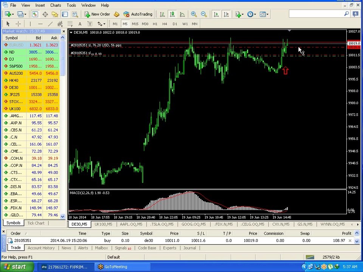Open the Navigator favorites folder icon
The height and width of the screenshot is (272, 363).
(x=55, y=14)
